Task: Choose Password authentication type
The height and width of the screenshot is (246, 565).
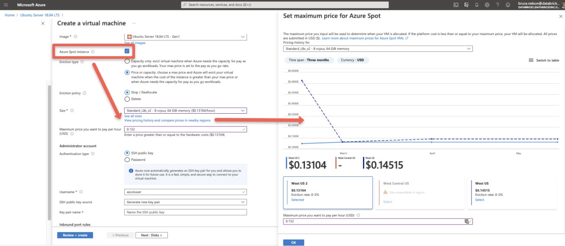Action: pyautogui.click(x=127, y=160)
